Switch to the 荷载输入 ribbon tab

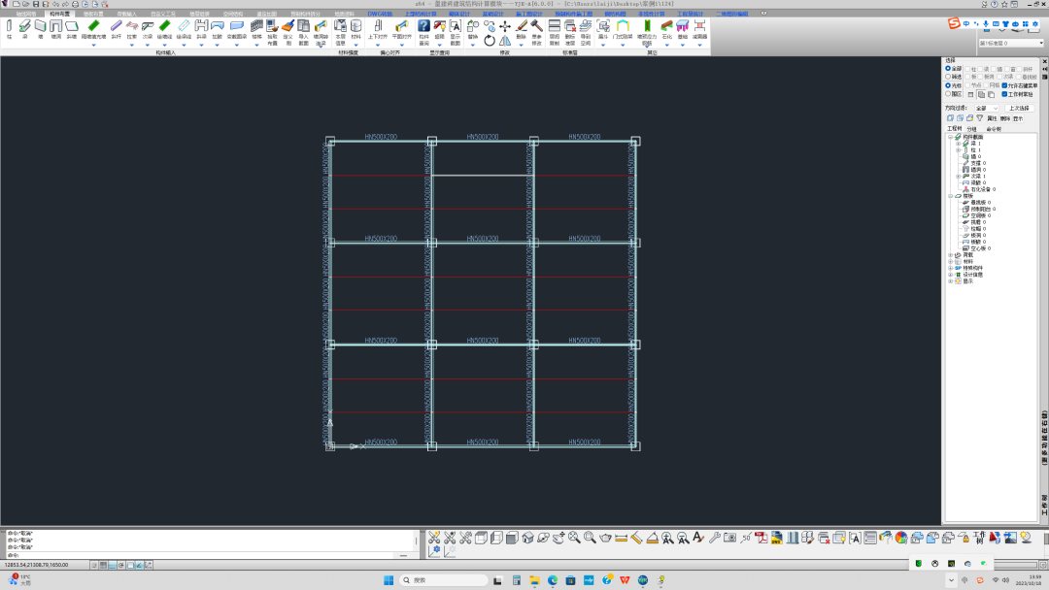pos(126,14)
